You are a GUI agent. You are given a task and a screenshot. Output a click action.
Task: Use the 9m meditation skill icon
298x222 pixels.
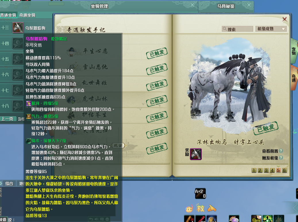256,219
